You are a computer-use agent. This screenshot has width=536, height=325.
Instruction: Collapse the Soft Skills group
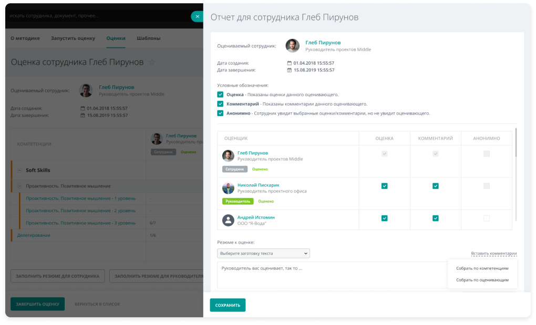click(19, 170)
